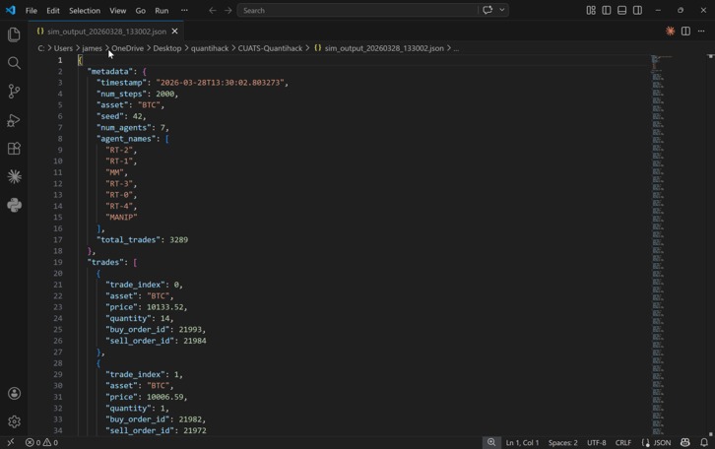715x449 pixels.
Task: Click the "num_steps" key on line 4
Action: [122, 94]
